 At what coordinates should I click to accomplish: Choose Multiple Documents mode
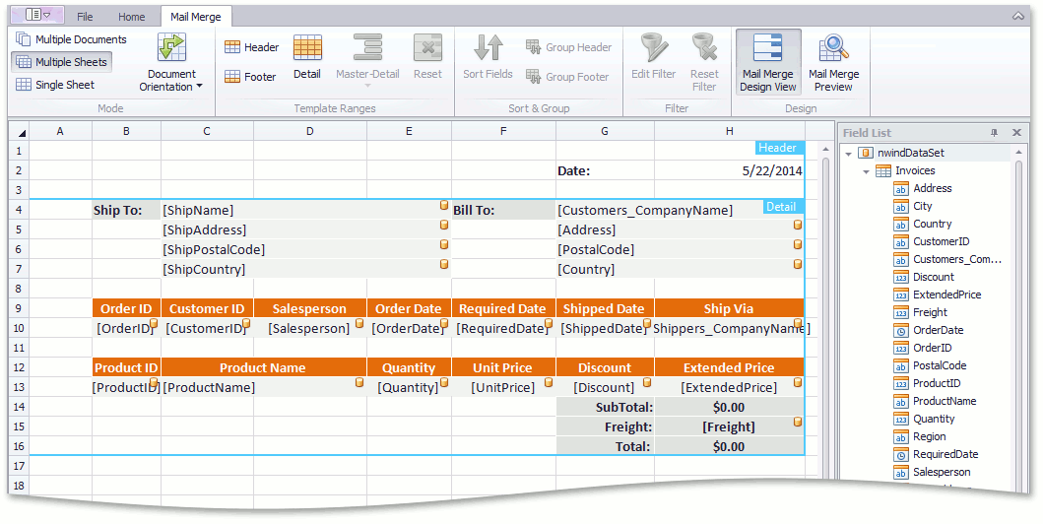71,39
